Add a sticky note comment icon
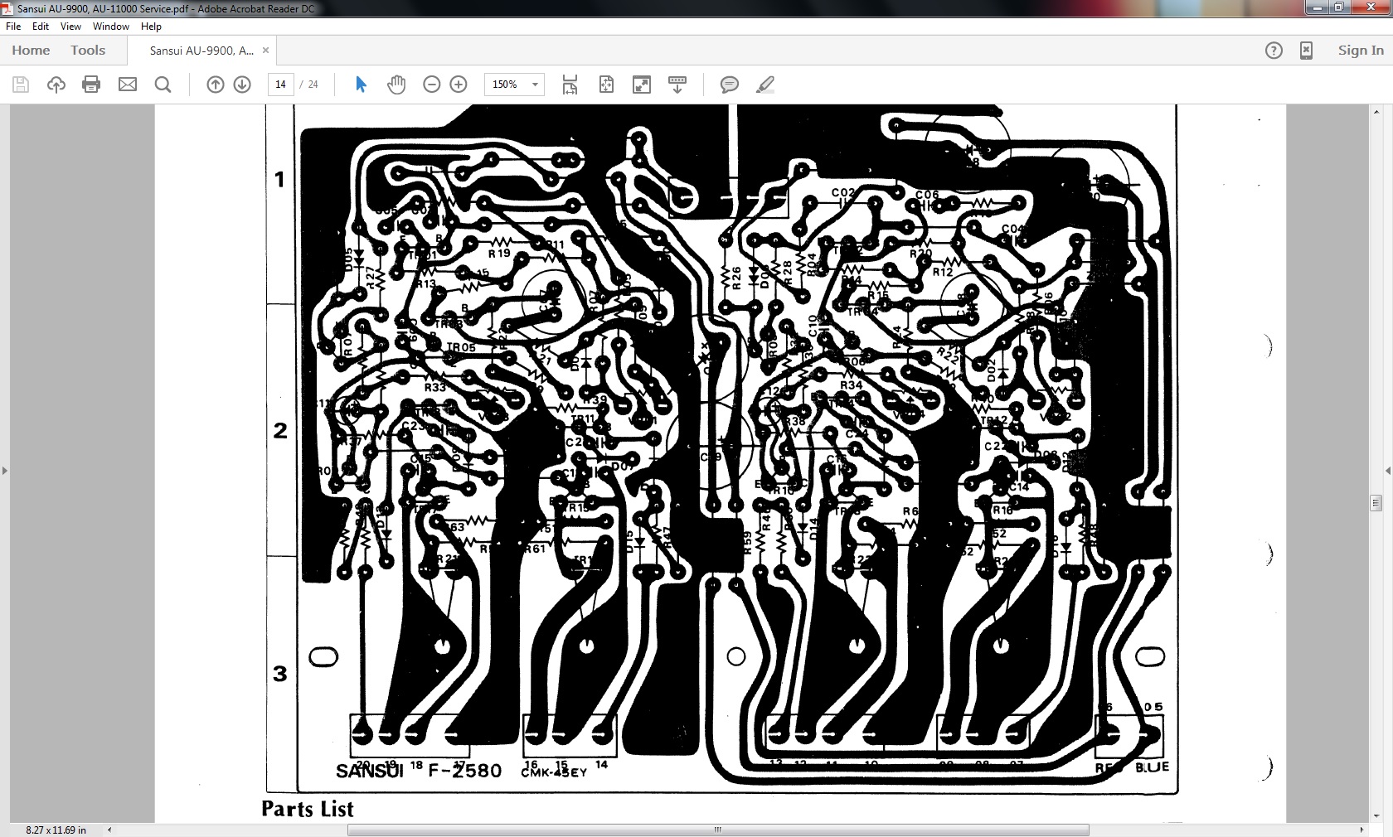The image size is (1393, 837). tap(730, 85)
